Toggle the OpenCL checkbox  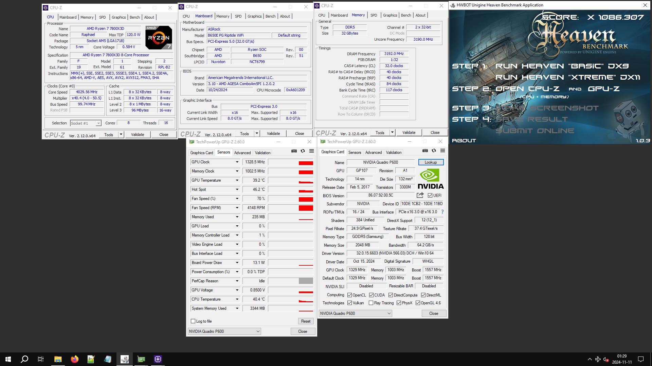click(x=349, y=295)
